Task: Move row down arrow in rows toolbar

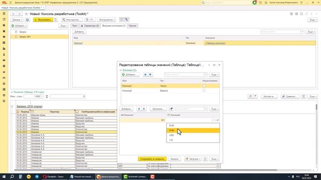Action: click(x=144, y=109)
